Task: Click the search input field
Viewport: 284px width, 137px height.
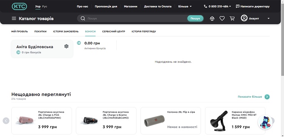Action: pyautogui.click(x=137, y=19)
